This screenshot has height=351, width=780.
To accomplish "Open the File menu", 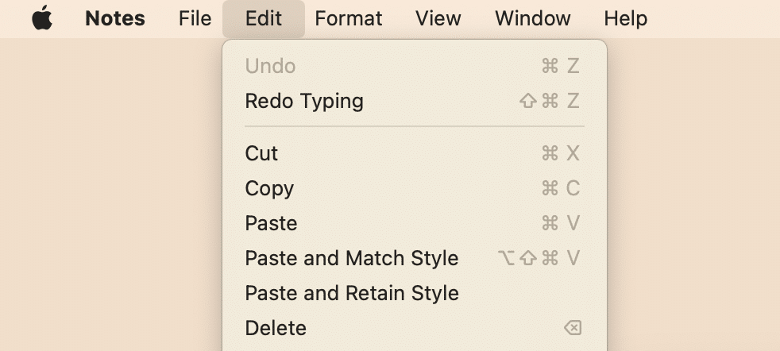I will [x=195, y=19].
